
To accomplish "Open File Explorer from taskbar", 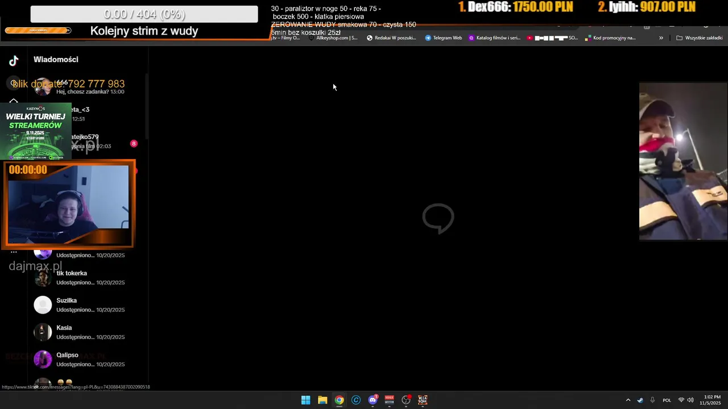I will (x=322, y=400).
